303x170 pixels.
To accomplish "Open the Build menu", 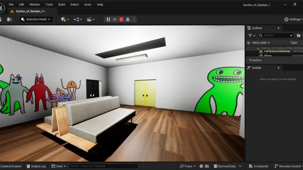I will coord(62,4).
